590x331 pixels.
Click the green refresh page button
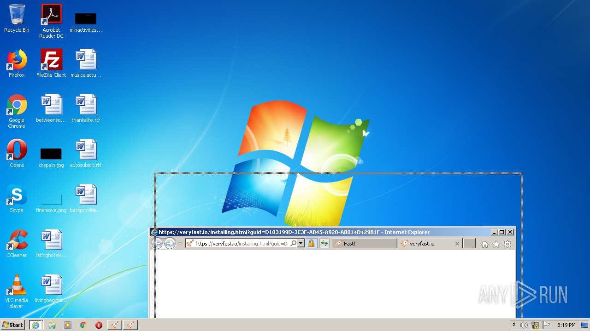[324, 244]
